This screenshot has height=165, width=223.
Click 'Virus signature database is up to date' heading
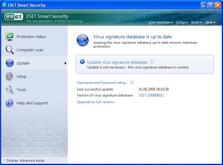pyautogui.click(x=133, y=37)
